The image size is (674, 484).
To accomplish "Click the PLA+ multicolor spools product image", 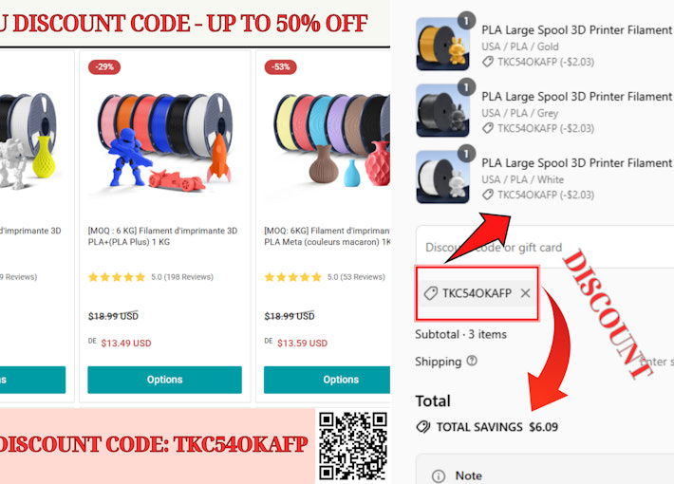I will click(165, 140).
